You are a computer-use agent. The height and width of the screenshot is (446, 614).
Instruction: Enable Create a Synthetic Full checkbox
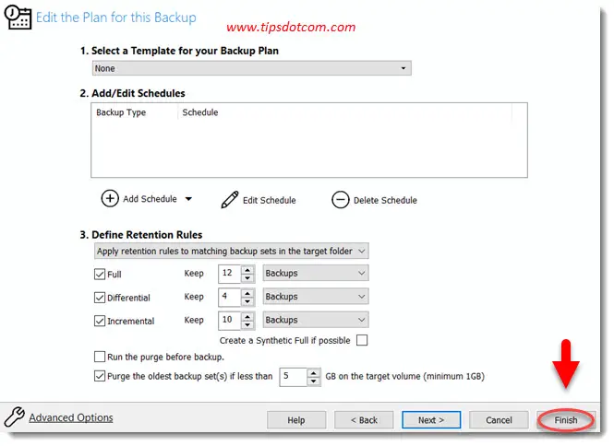tap(362, 340)
